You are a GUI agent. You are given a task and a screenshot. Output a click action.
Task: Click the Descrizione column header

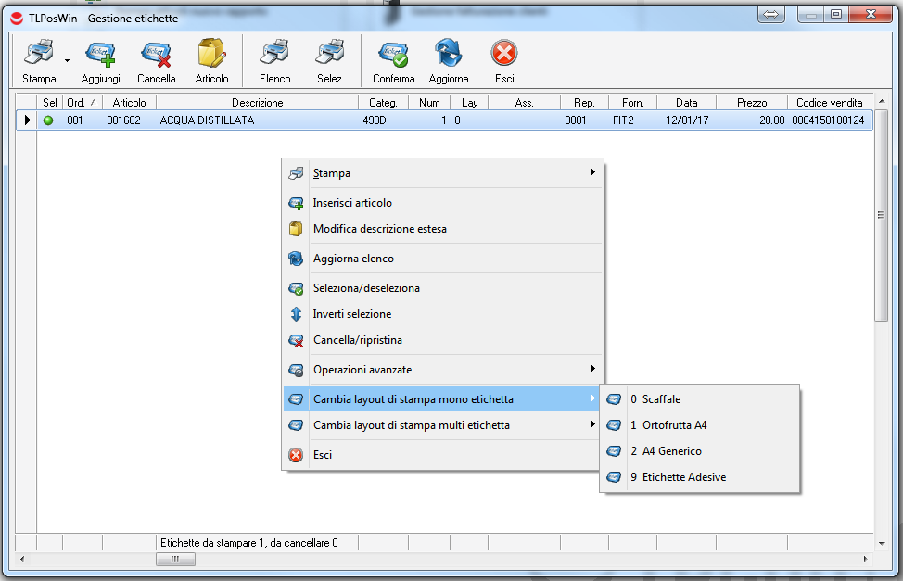(257, 103)
